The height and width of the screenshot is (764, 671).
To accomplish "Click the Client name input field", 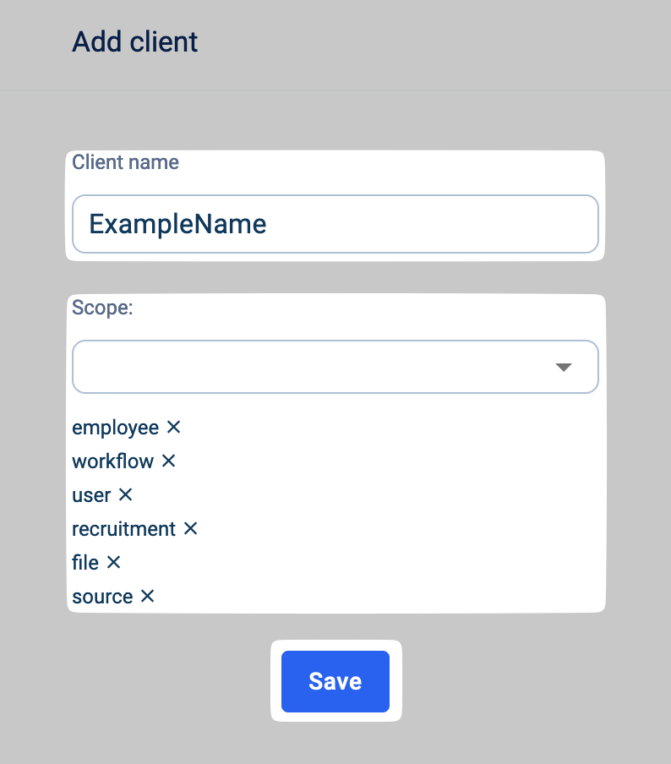I will [x=335, y=224].
